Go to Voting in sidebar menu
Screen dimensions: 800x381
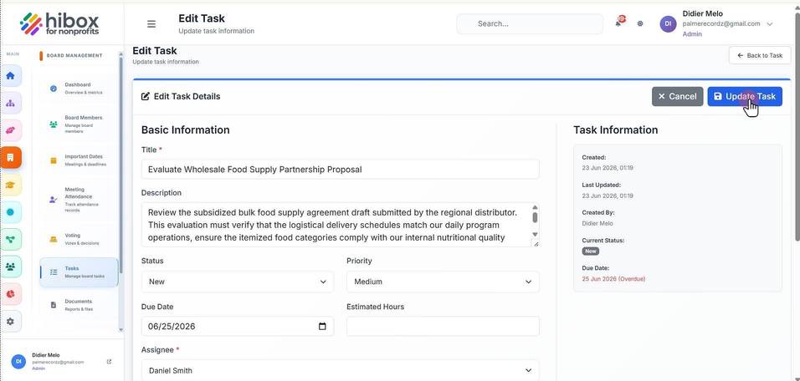pyautogui.click(x=79, y=240)
